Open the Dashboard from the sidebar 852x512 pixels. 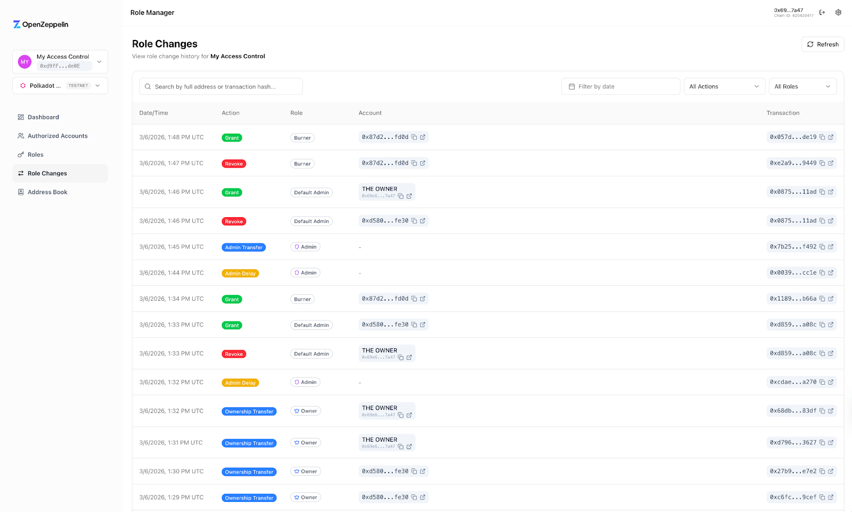[x=43, y=117]
